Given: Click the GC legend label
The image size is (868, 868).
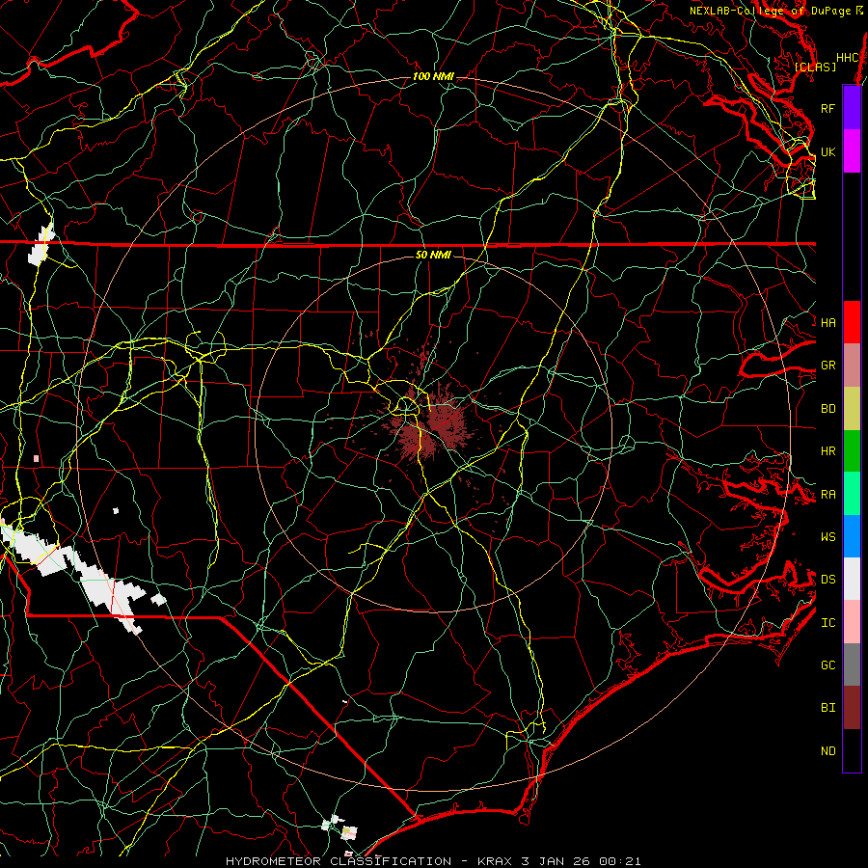Looking at the screenshot, I should pyautogui.click(x=827, y=665).
